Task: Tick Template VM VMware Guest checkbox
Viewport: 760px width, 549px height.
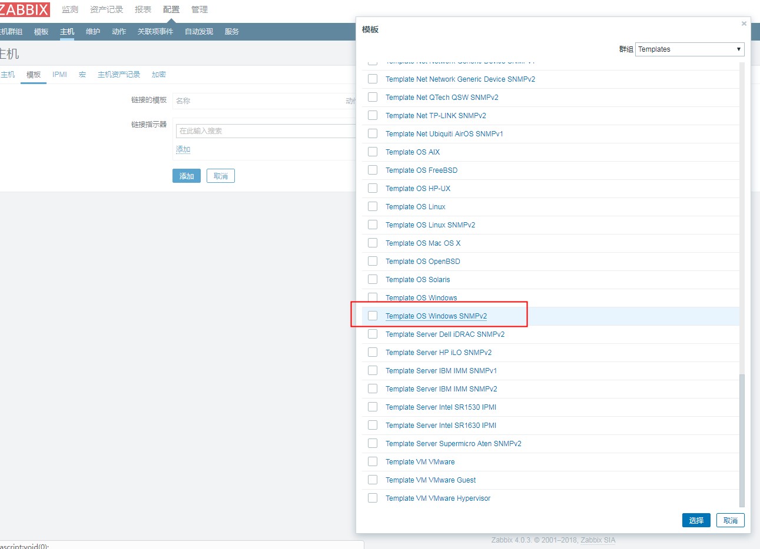Action: [373, 480]
